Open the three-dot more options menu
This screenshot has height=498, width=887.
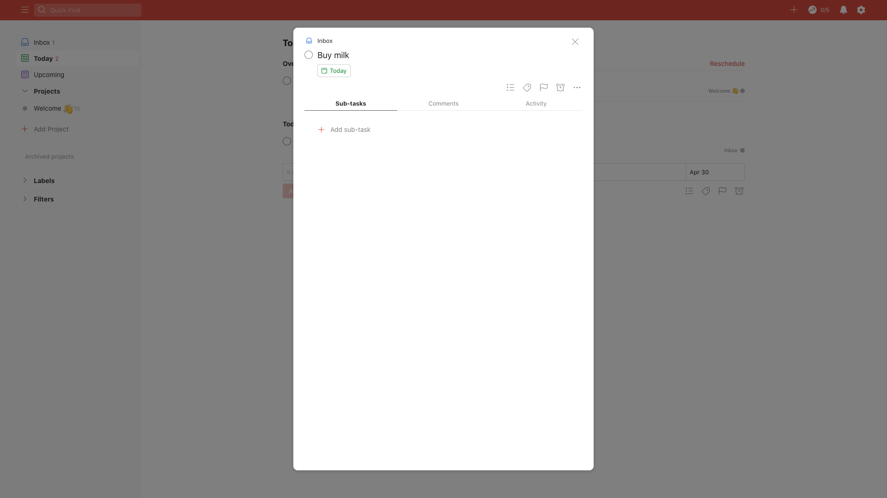pos(577,88)
